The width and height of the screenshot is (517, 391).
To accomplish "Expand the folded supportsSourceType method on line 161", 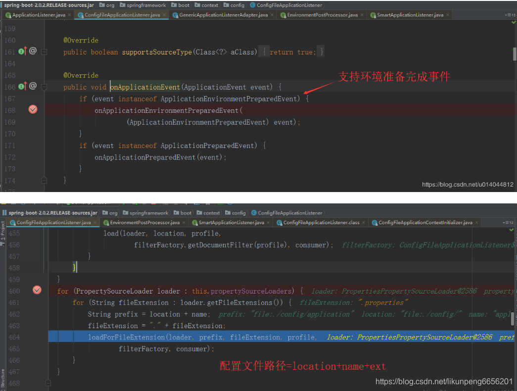I will [x=44, y=52].
